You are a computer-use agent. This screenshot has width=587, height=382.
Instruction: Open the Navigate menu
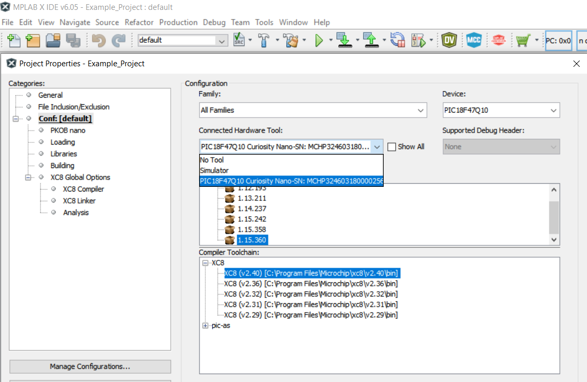(75, 22)
